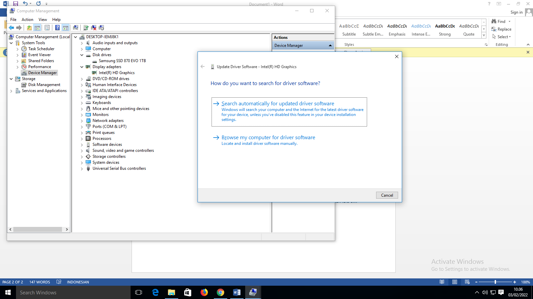Viewport: 533px width, 299px height.
Task: Select Intel(R) HD Graphics device
Action: click(x=117, y=73)
